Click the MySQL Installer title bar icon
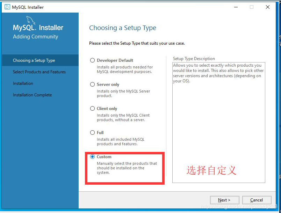This screenshot has width=281, height=213. click(x=7, y=7)
